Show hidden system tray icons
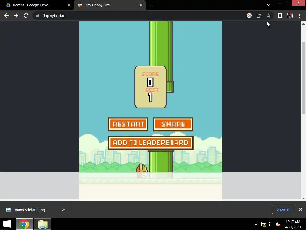The width and height of the screenshot is (306, 230). pyautogui.click(x=256, y=224)
